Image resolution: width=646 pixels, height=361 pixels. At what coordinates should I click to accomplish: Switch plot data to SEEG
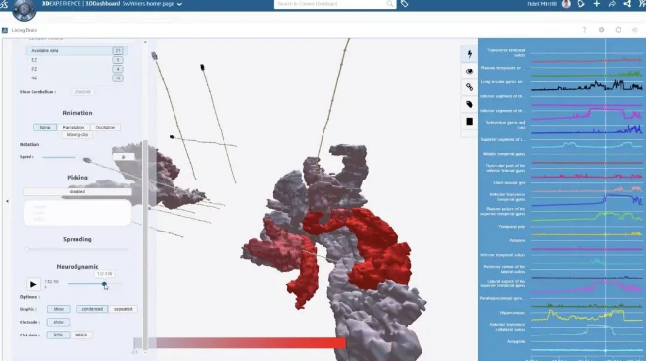pos(81,335)
